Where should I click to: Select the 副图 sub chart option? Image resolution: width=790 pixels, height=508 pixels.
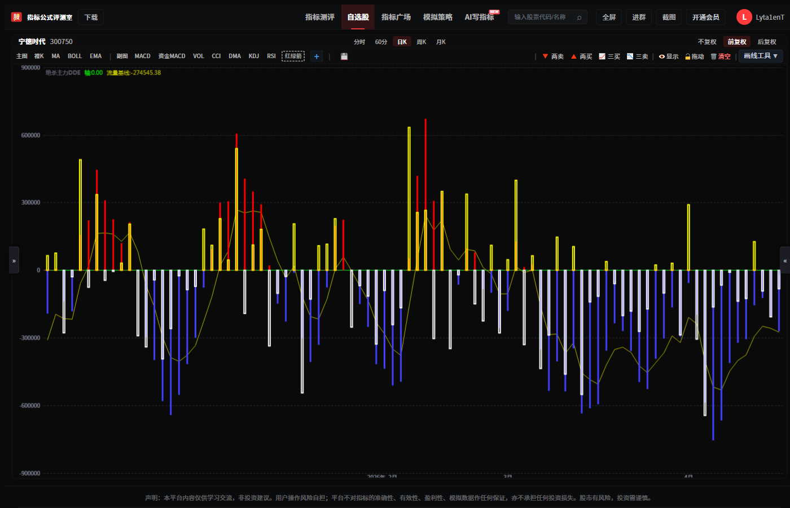pos(122,56)
